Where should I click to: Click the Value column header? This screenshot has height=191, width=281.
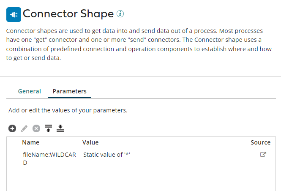pos(90,142)
